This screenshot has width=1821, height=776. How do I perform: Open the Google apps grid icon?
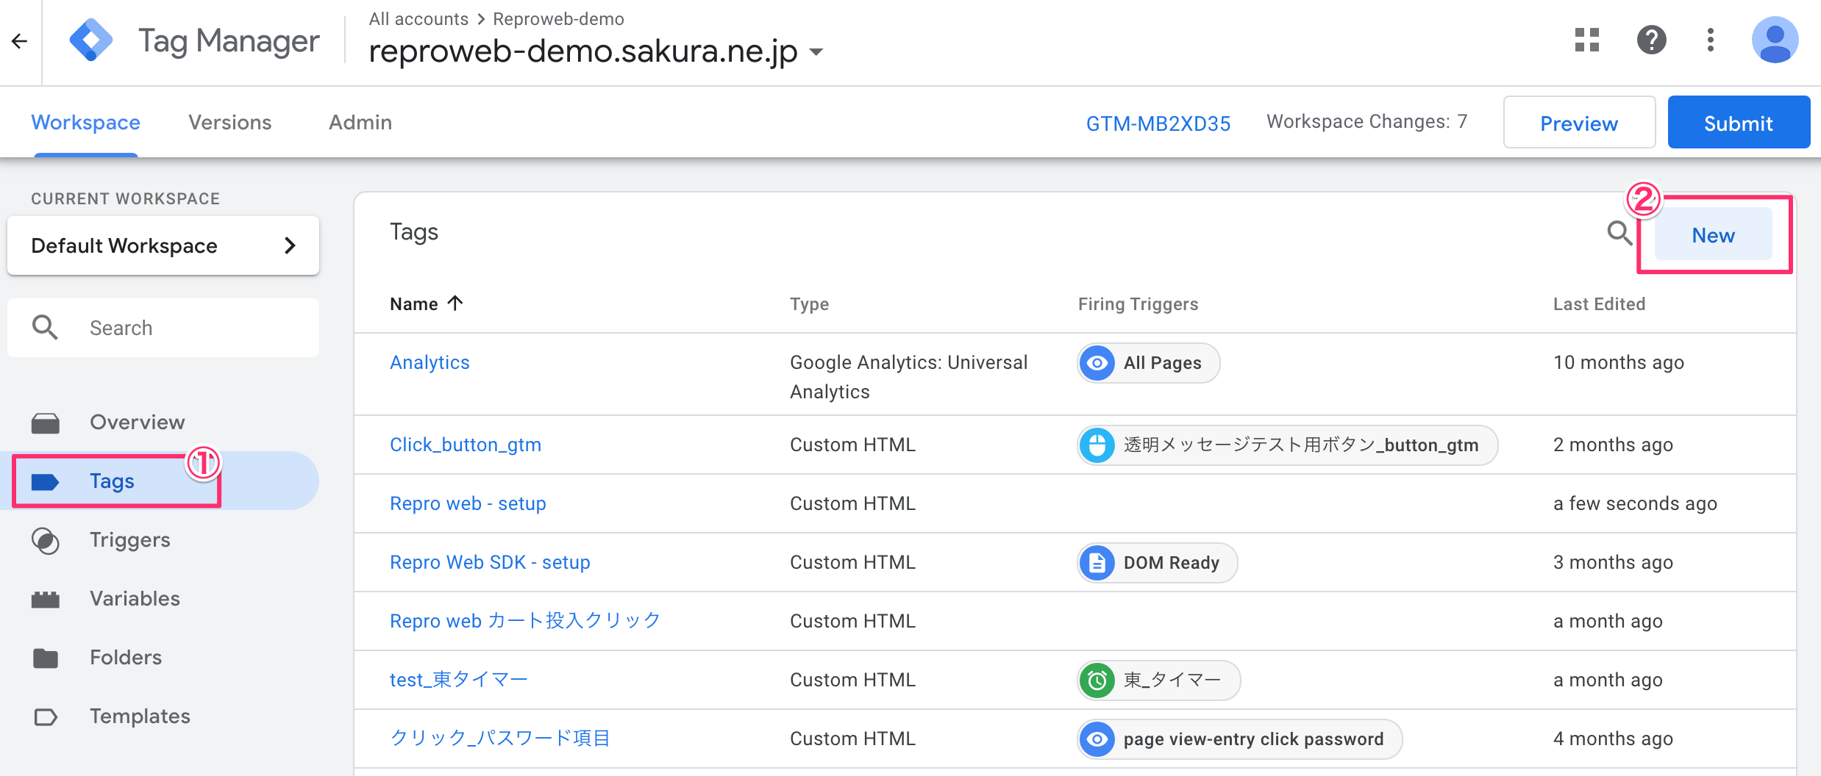(x=1587, y=40)
